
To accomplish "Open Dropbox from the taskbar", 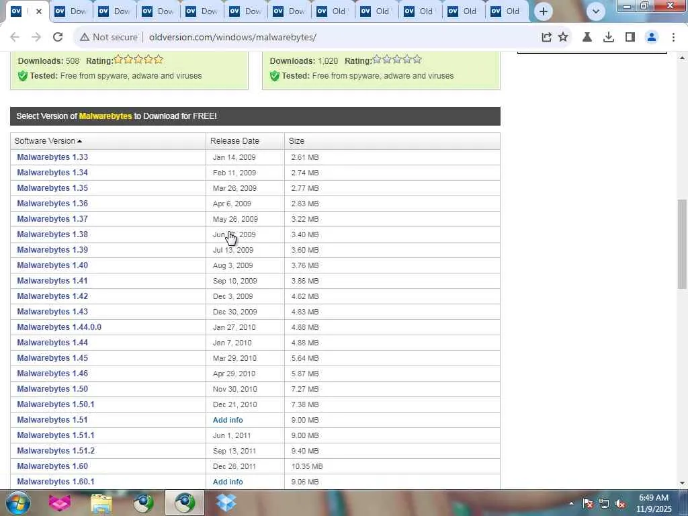I will [x=226, y=503].
